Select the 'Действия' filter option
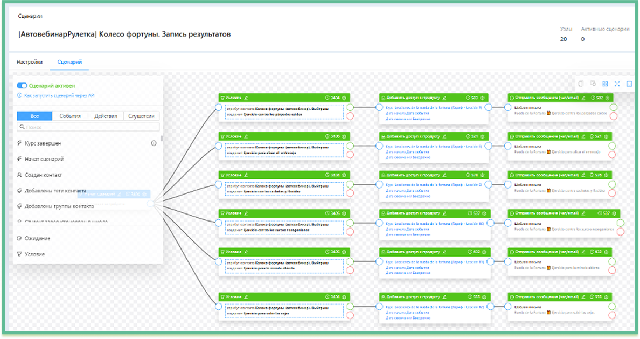 [106, 116]
